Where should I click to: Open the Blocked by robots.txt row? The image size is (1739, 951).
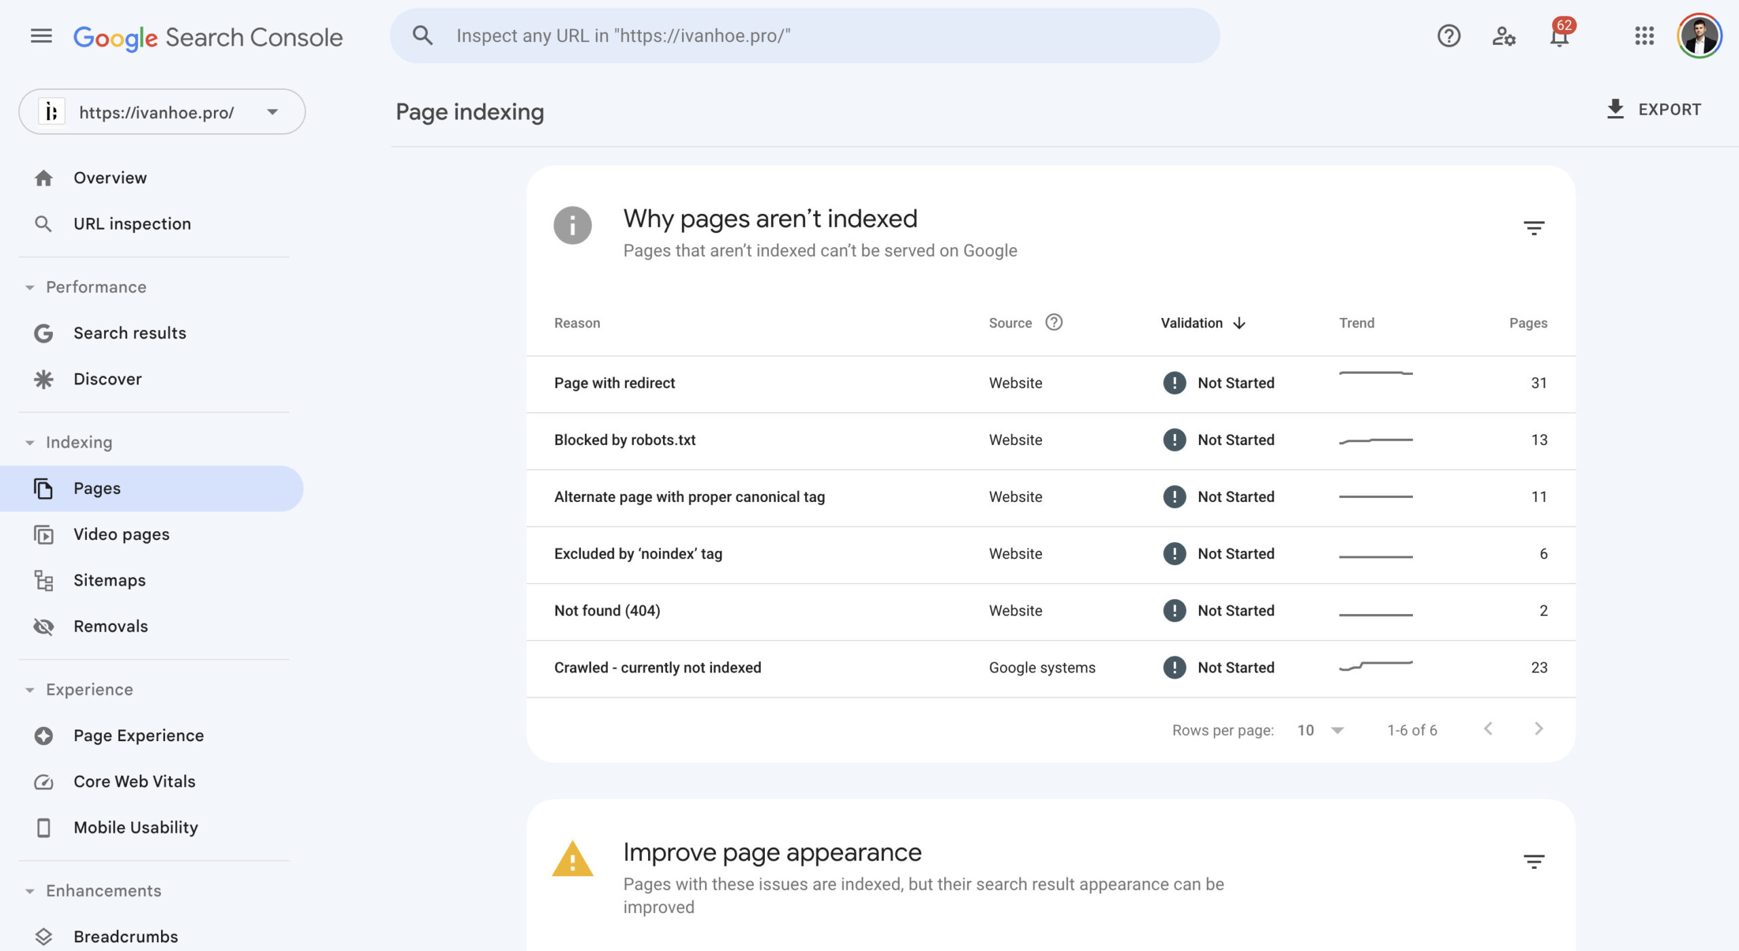pos(625,440)
